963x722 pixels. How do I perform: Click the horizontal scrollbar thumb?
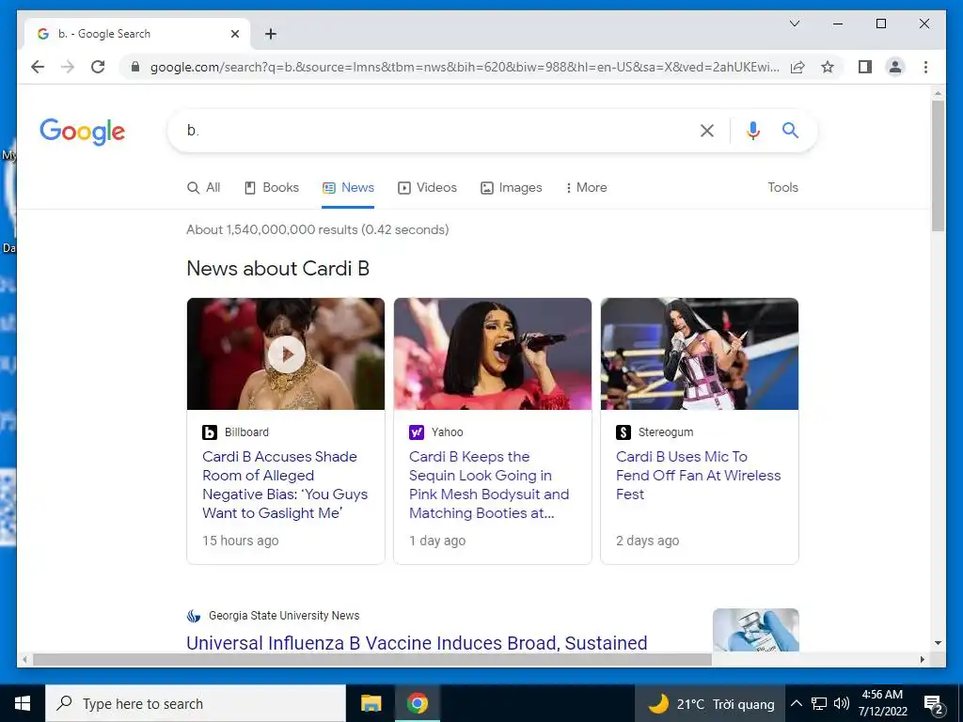click(x=371, y=659)
